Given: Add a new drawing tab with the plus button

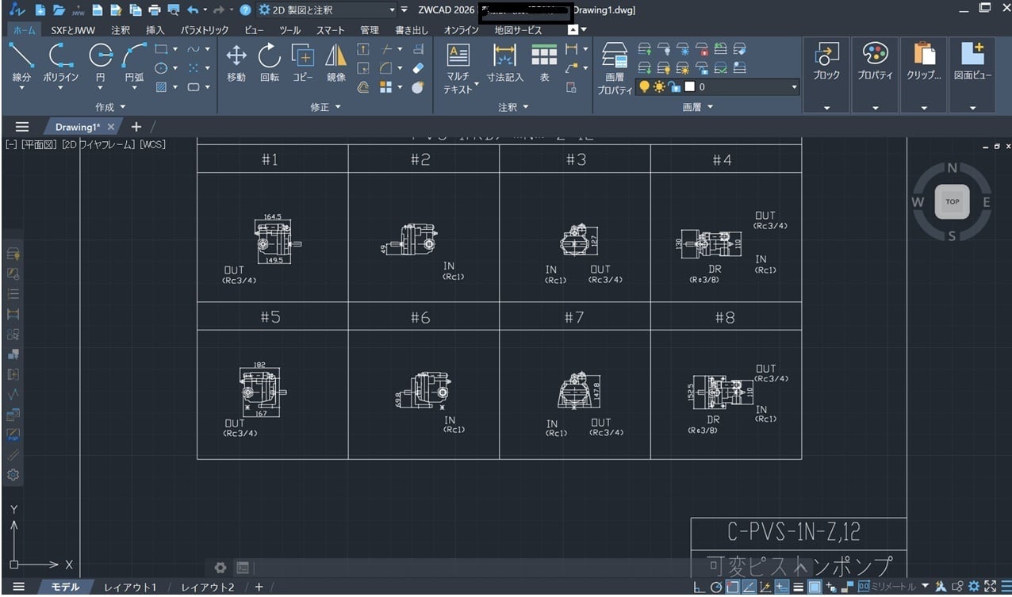Looking at the screenshot, I should 136,127.
